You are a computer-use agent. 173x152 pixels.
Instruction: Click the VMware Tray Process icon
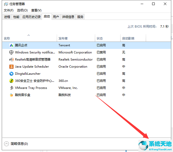tap(12, 88)
